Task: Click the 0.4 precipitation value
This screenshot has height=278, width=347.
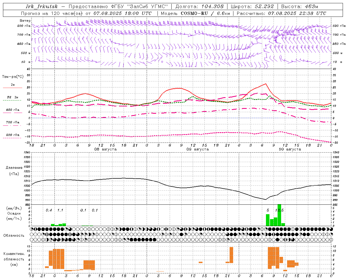Action: pyautogui.click(x=49, y=210)
